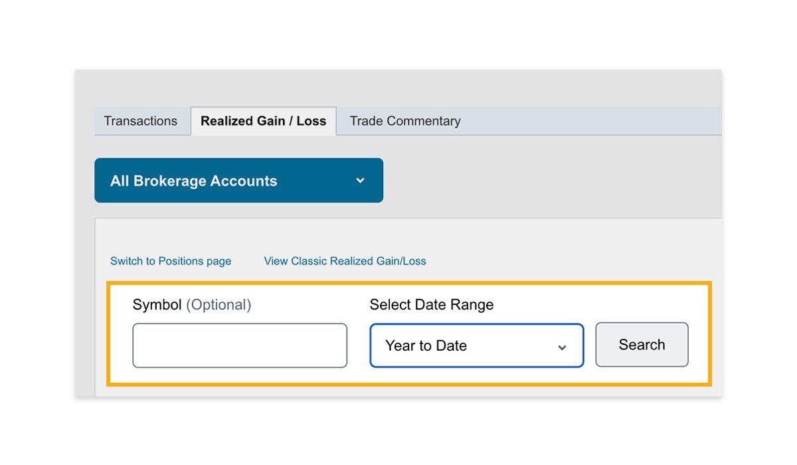Expand the All Brokerage Accounts dropdown
This screenshot has height=465, width=797.
coord(239,181)
